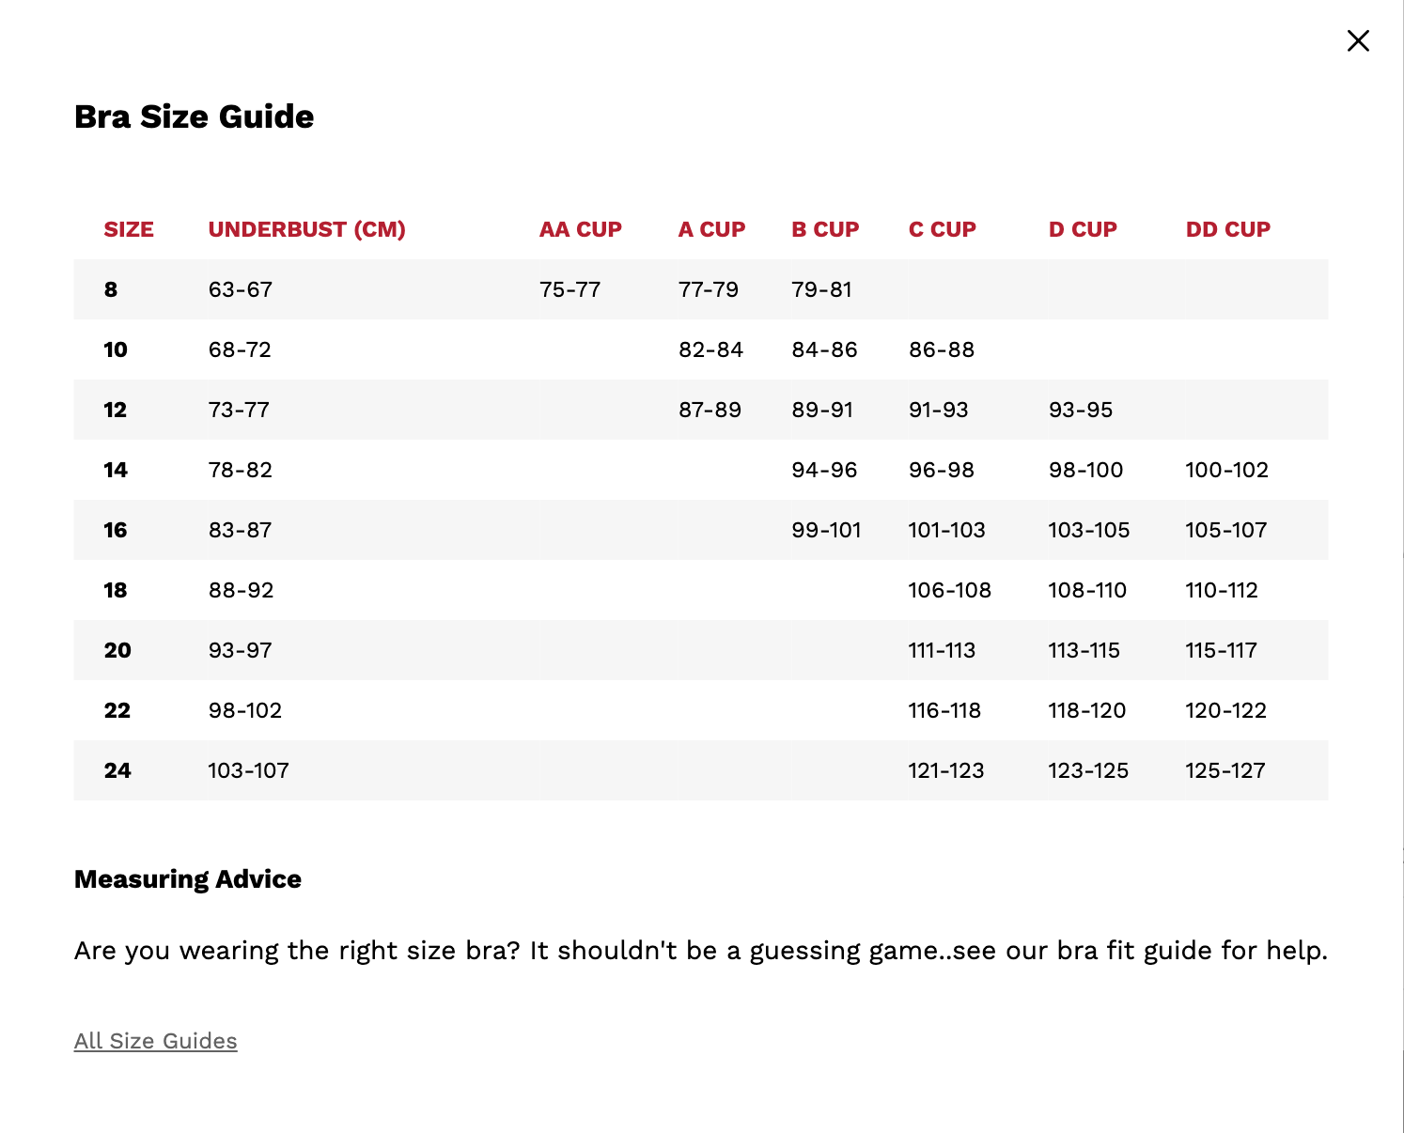Select the C CUP column header
This screenshot has width=1404, height=1133.
(943, 229)
